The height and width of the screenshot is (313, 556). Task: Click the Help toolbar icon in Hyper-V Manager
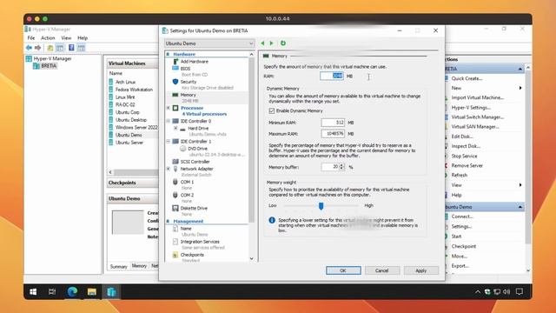pyautogui.click(x=71, y=48)
